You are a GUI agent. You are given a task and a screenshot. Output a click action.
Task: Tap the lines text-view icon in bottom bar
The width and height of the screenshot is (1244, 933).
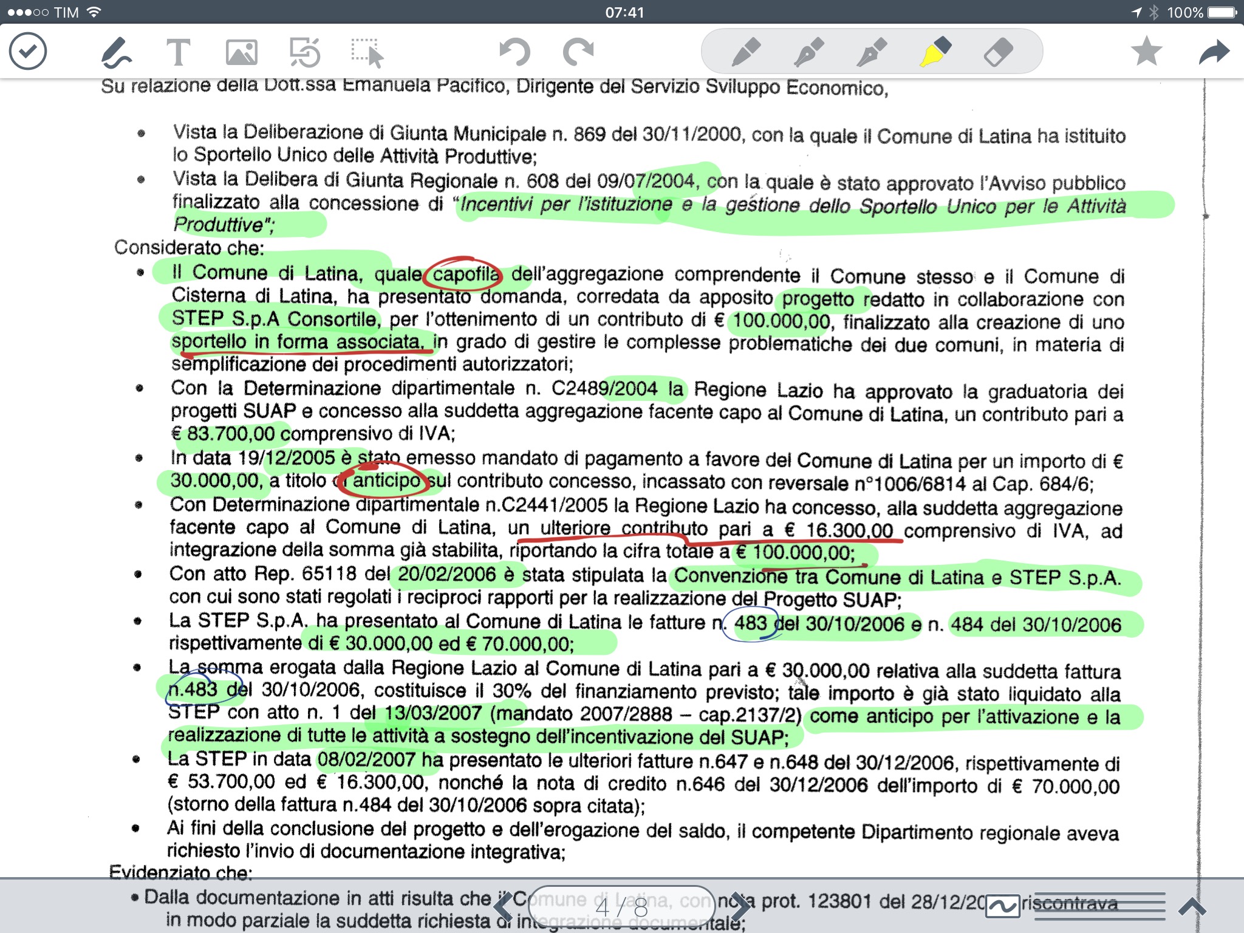(1101, 907)
